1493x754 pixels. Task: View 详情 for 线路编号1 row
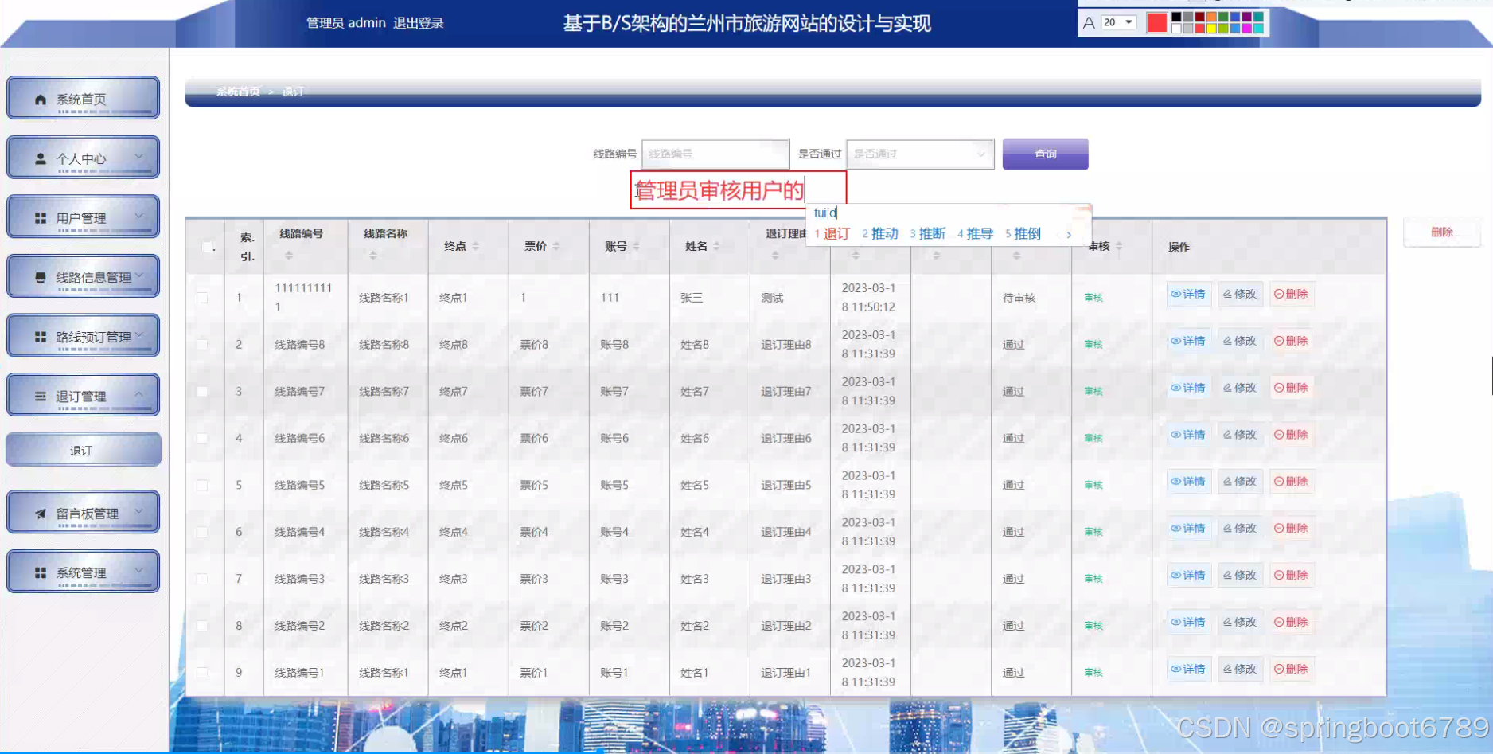[1188, 669]
